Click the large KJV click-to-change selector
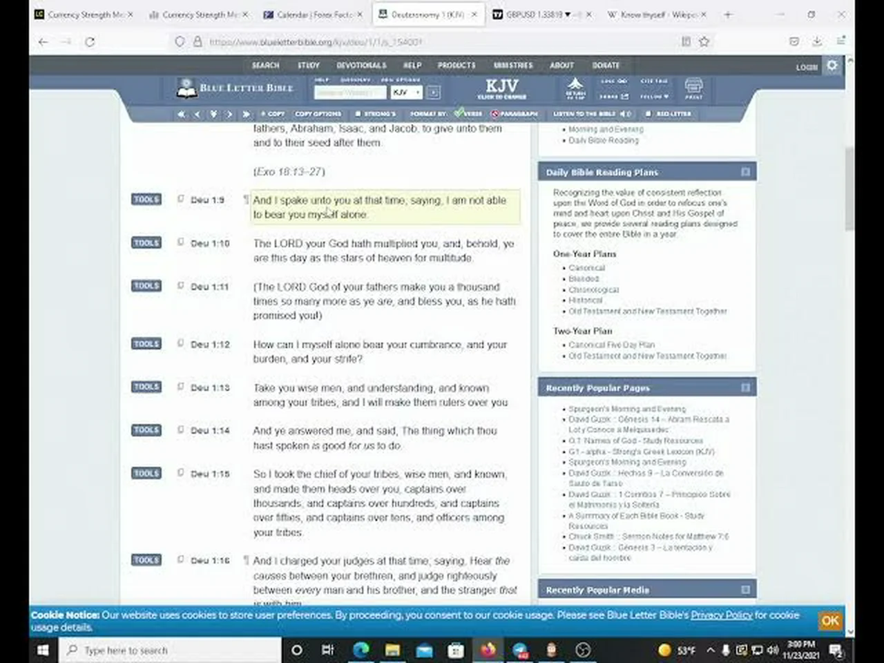The image size is (884, 663). tap(502, 88)
